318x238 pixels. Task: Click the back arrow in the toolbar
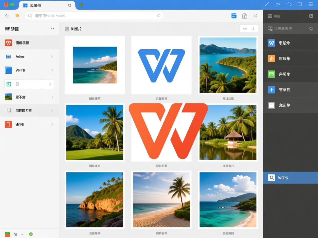(7, 16)
